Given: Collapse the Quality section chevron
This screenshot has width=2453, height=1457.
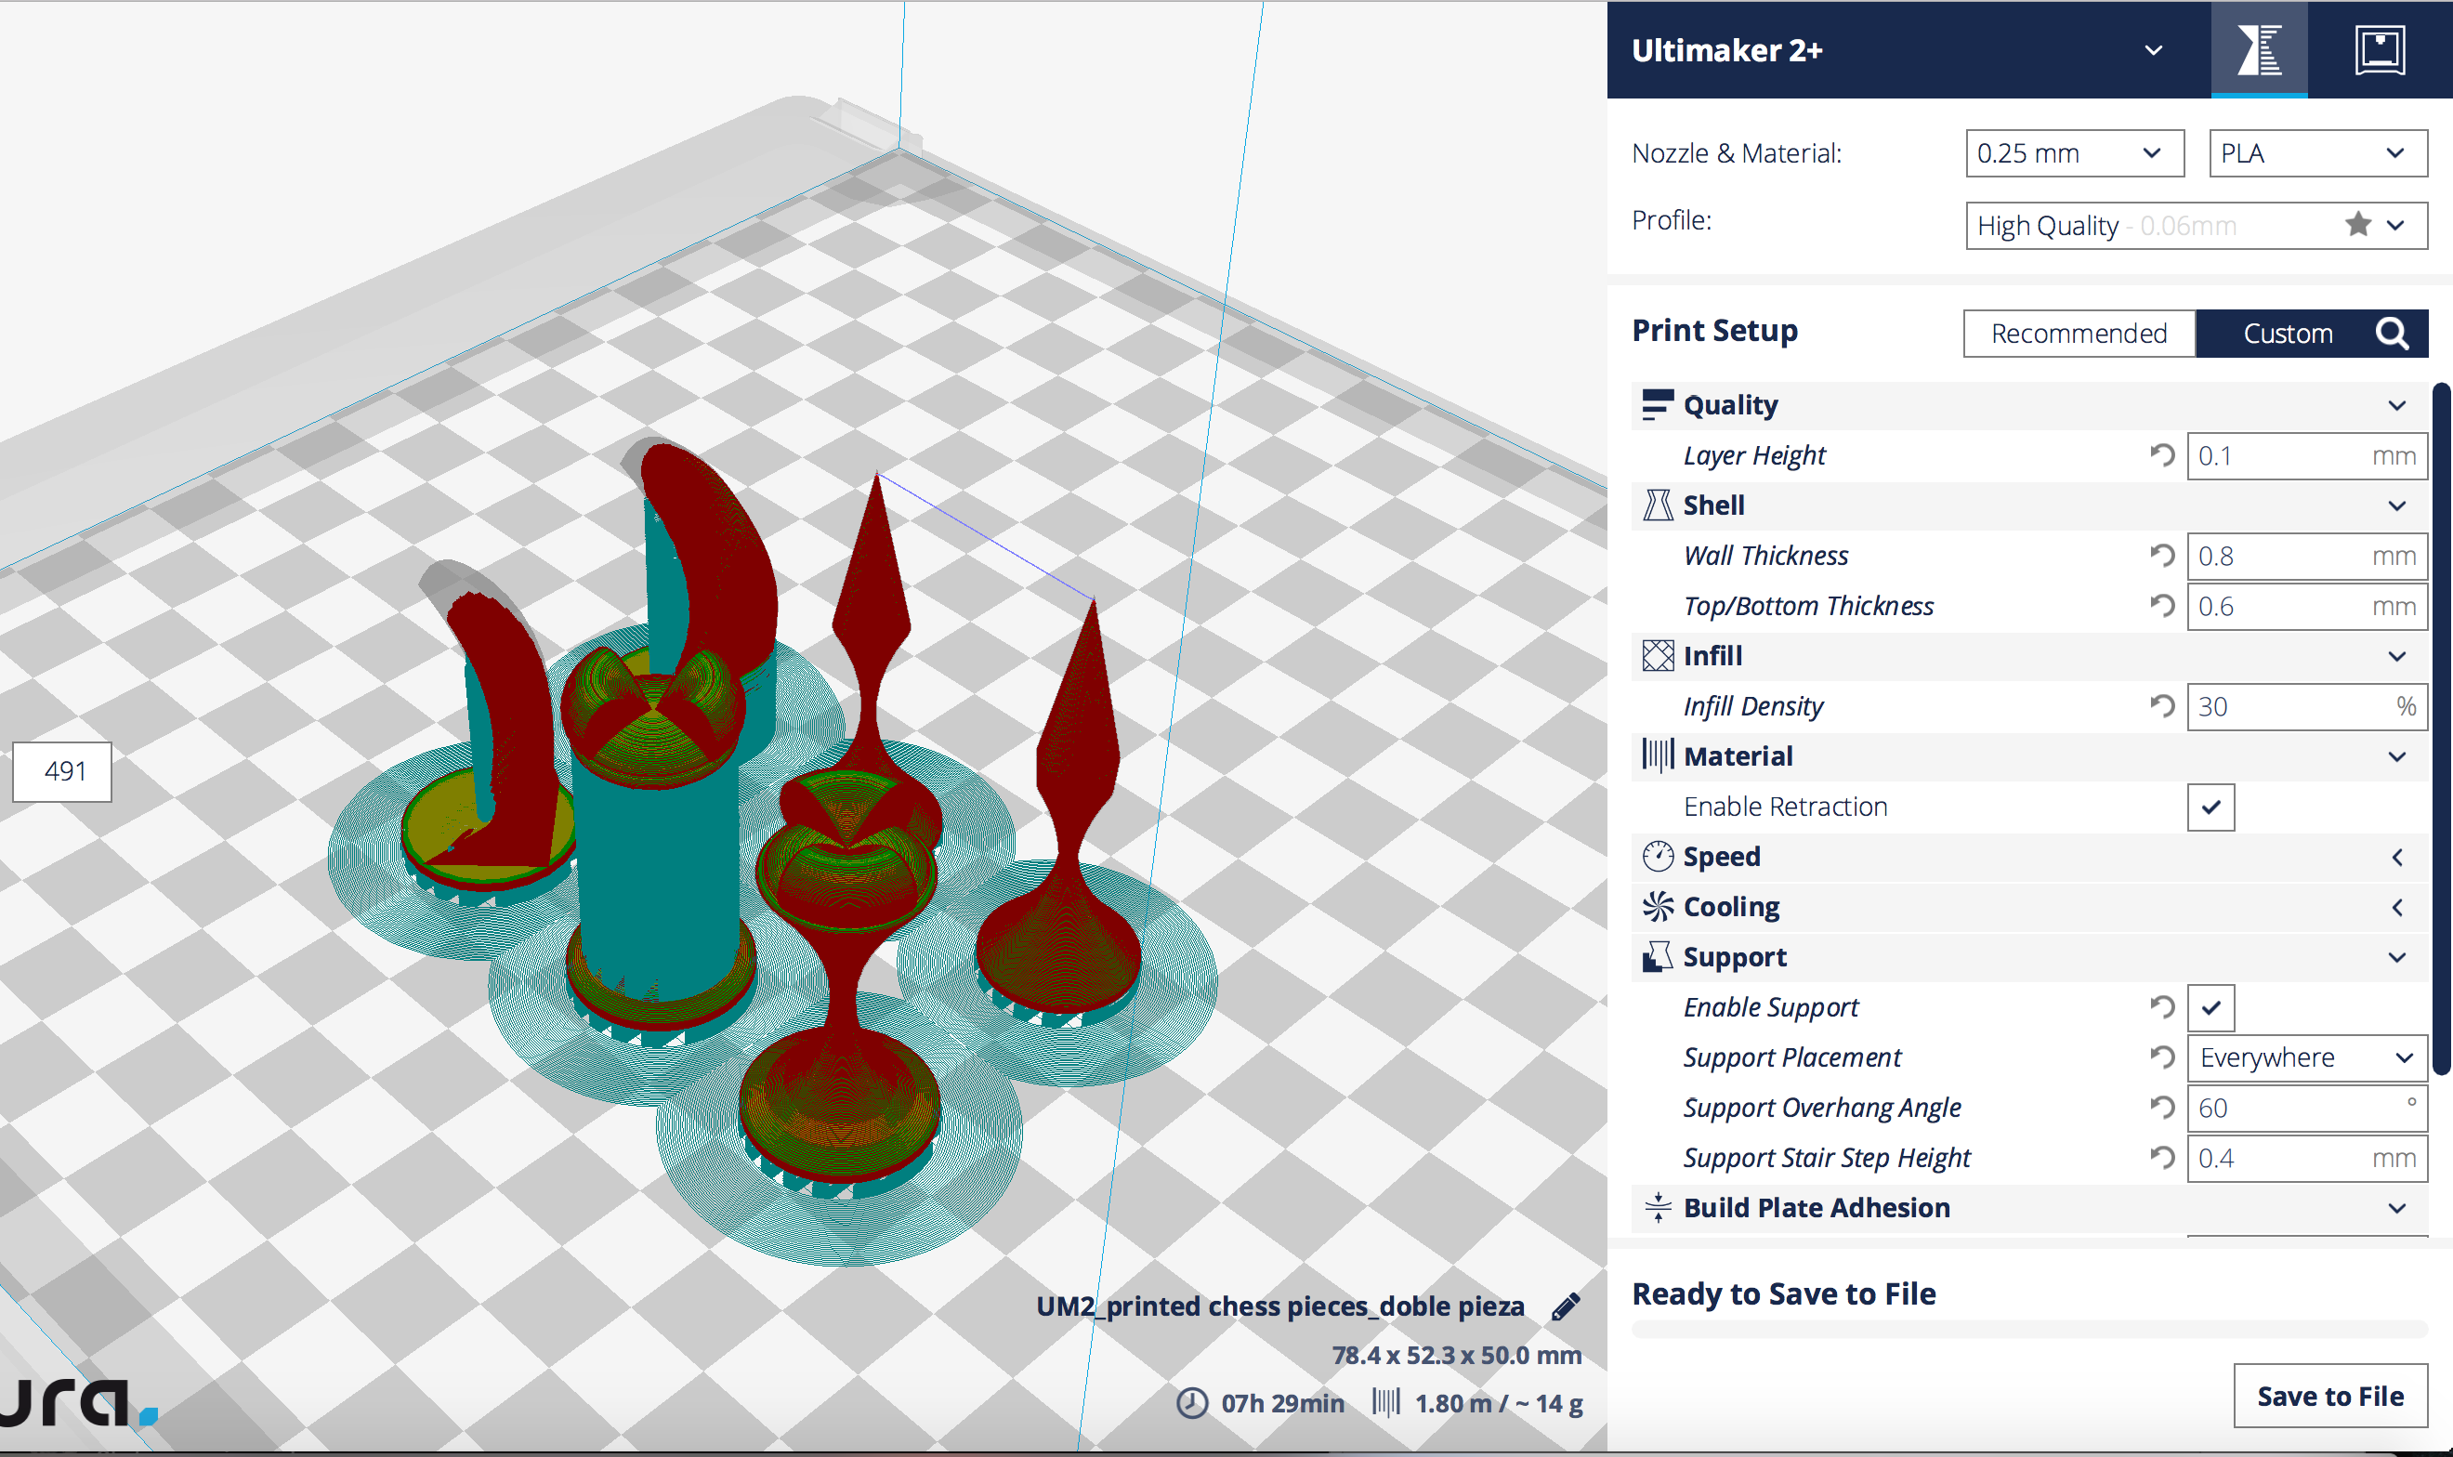Looking at the screenshot, I should click(x=2396, y=405).
